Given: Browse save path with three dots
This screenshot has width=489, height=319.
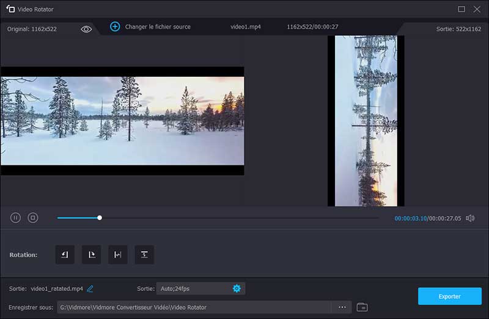Looking at the screenshot, I should tap(342, 307).
